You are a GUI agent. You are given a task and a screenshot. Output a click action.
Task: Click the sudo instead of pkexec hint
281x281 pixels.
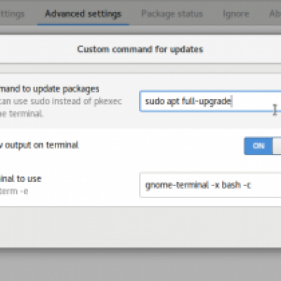click(x=61, y=101)
